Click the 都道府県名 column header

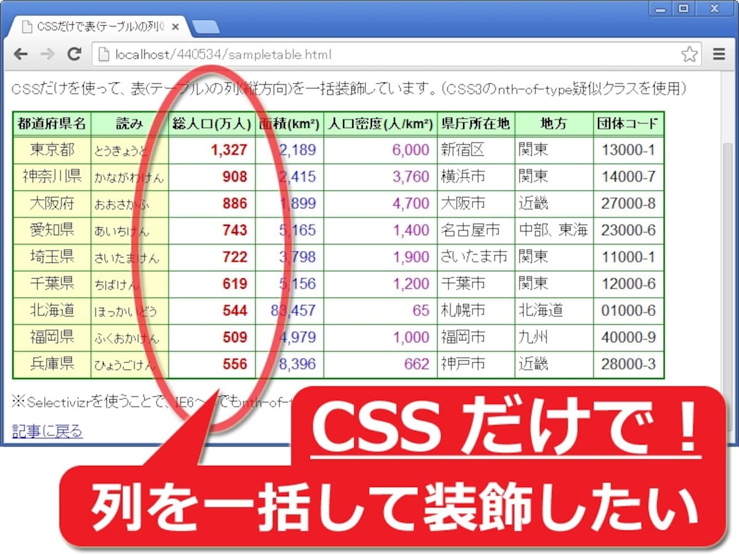coord(52,124)
